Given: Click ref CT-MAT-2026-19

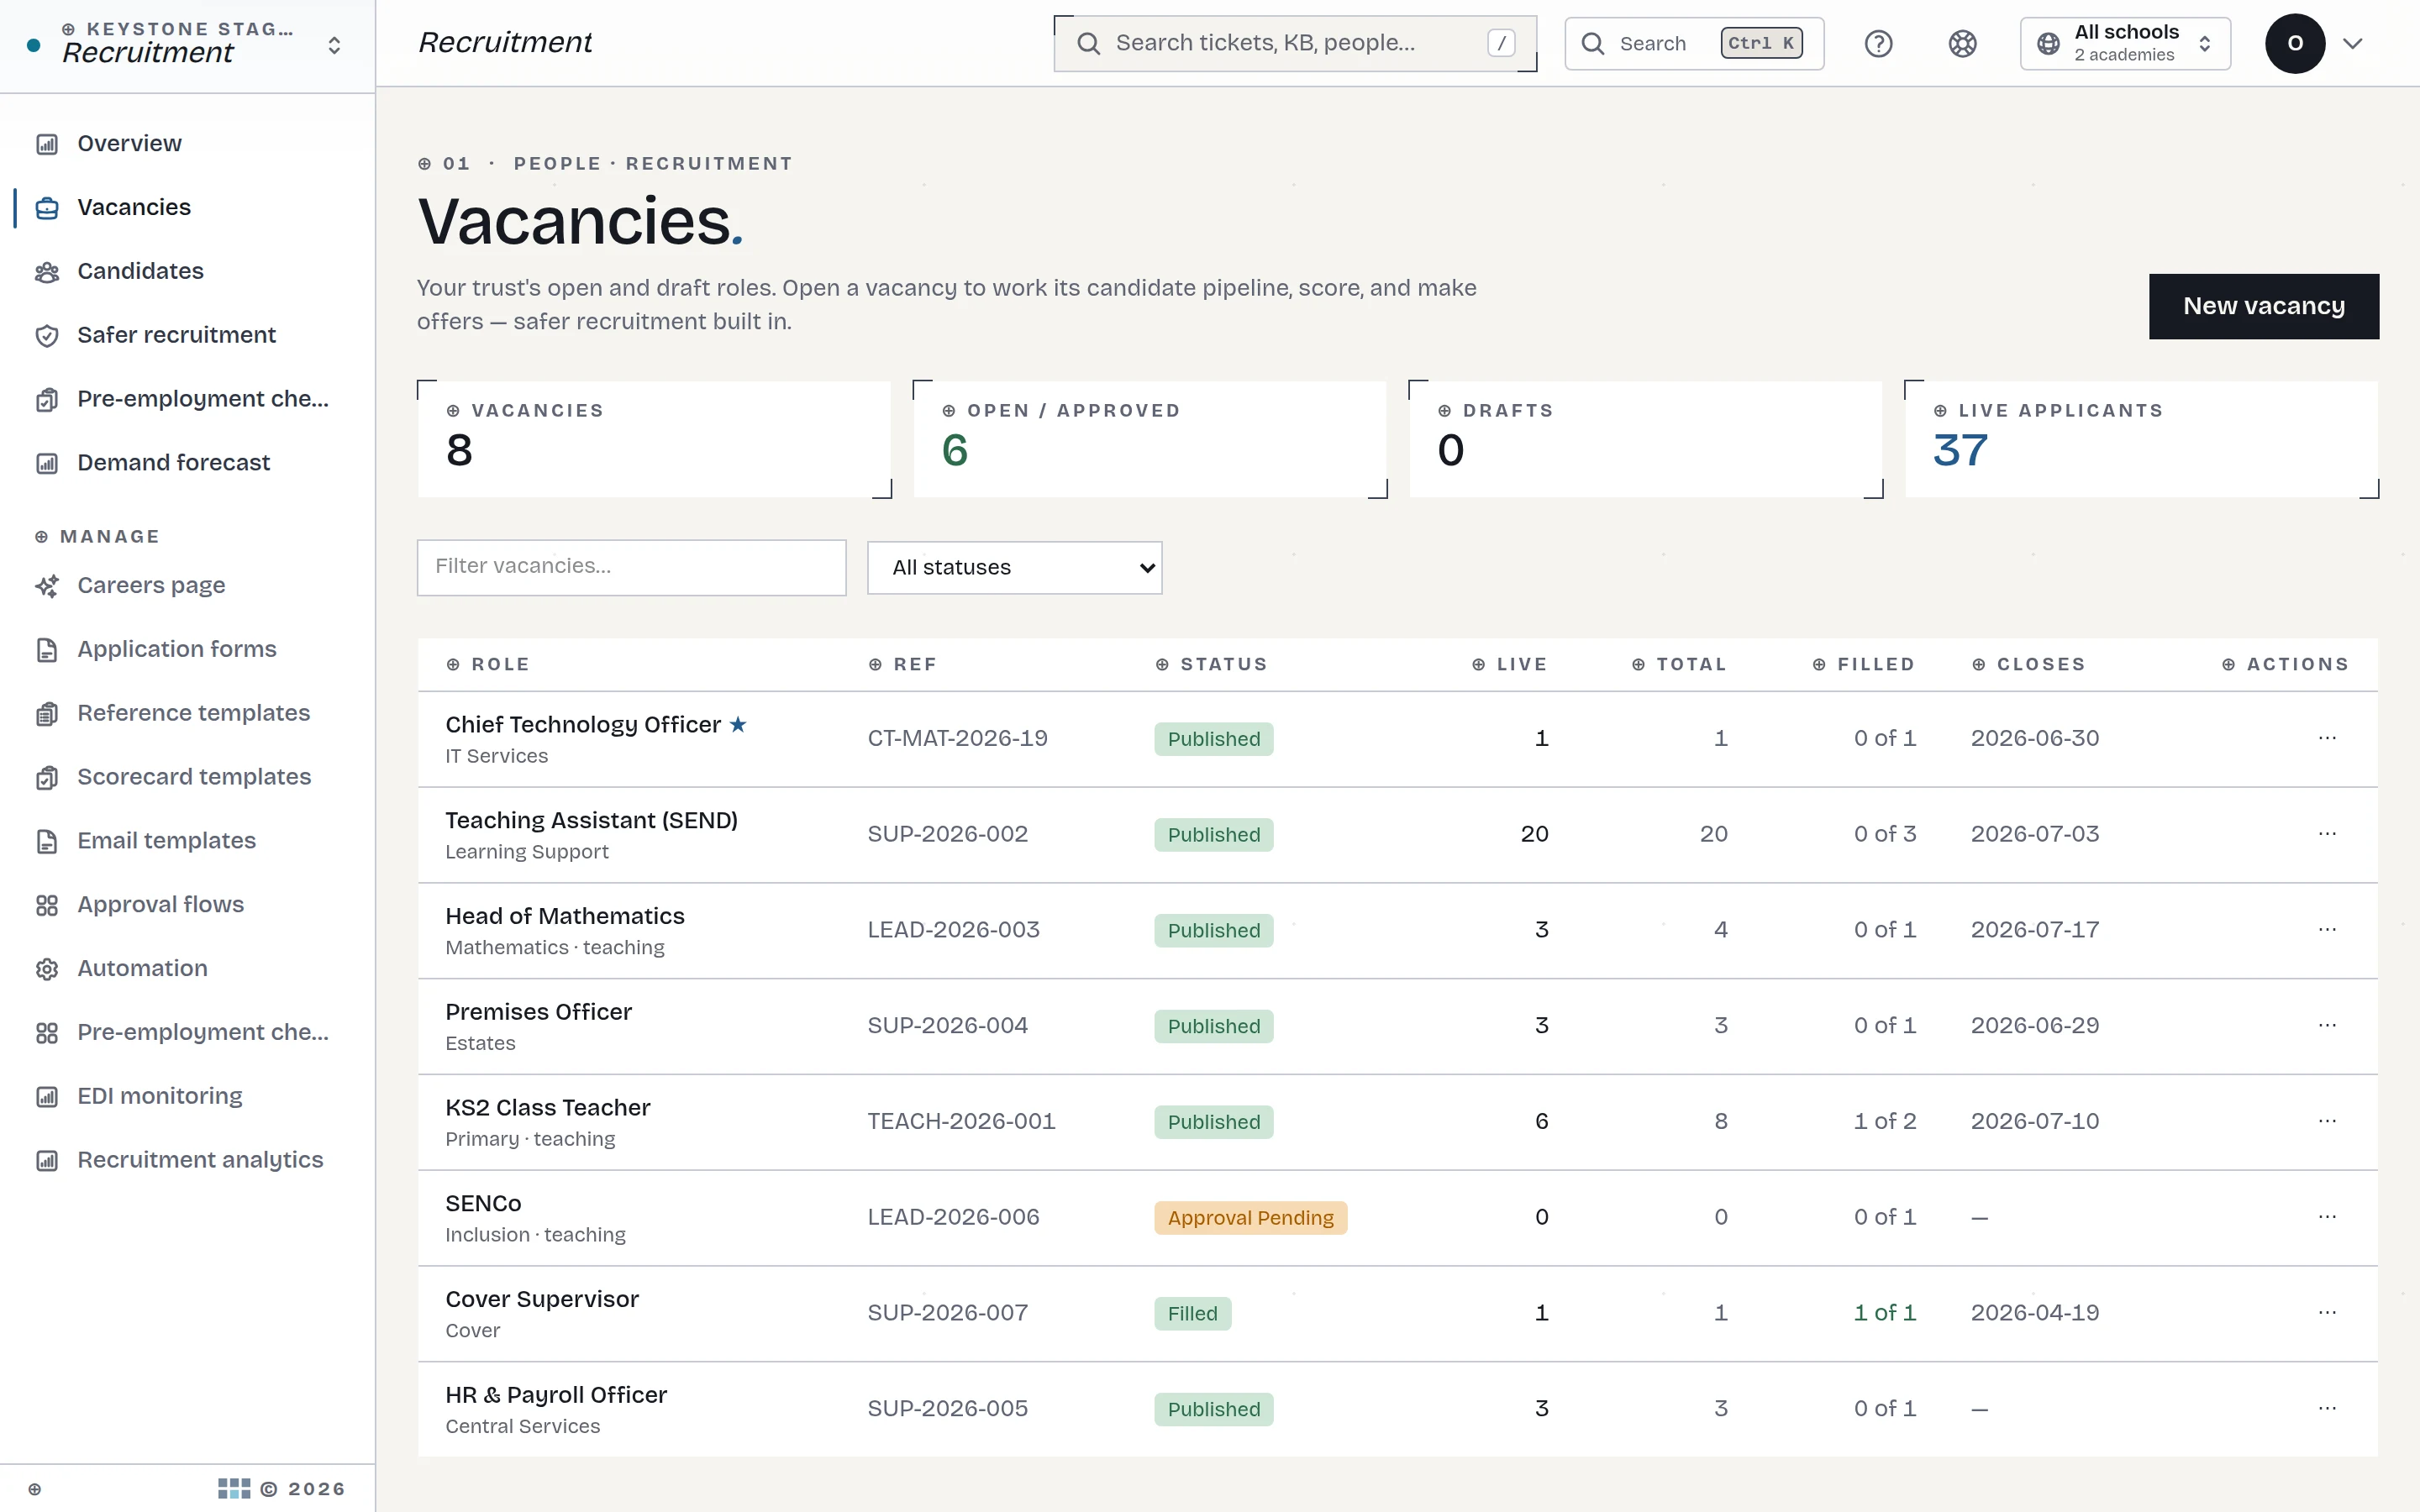Looking at the screenshot, I should click(x=957, y=739).
